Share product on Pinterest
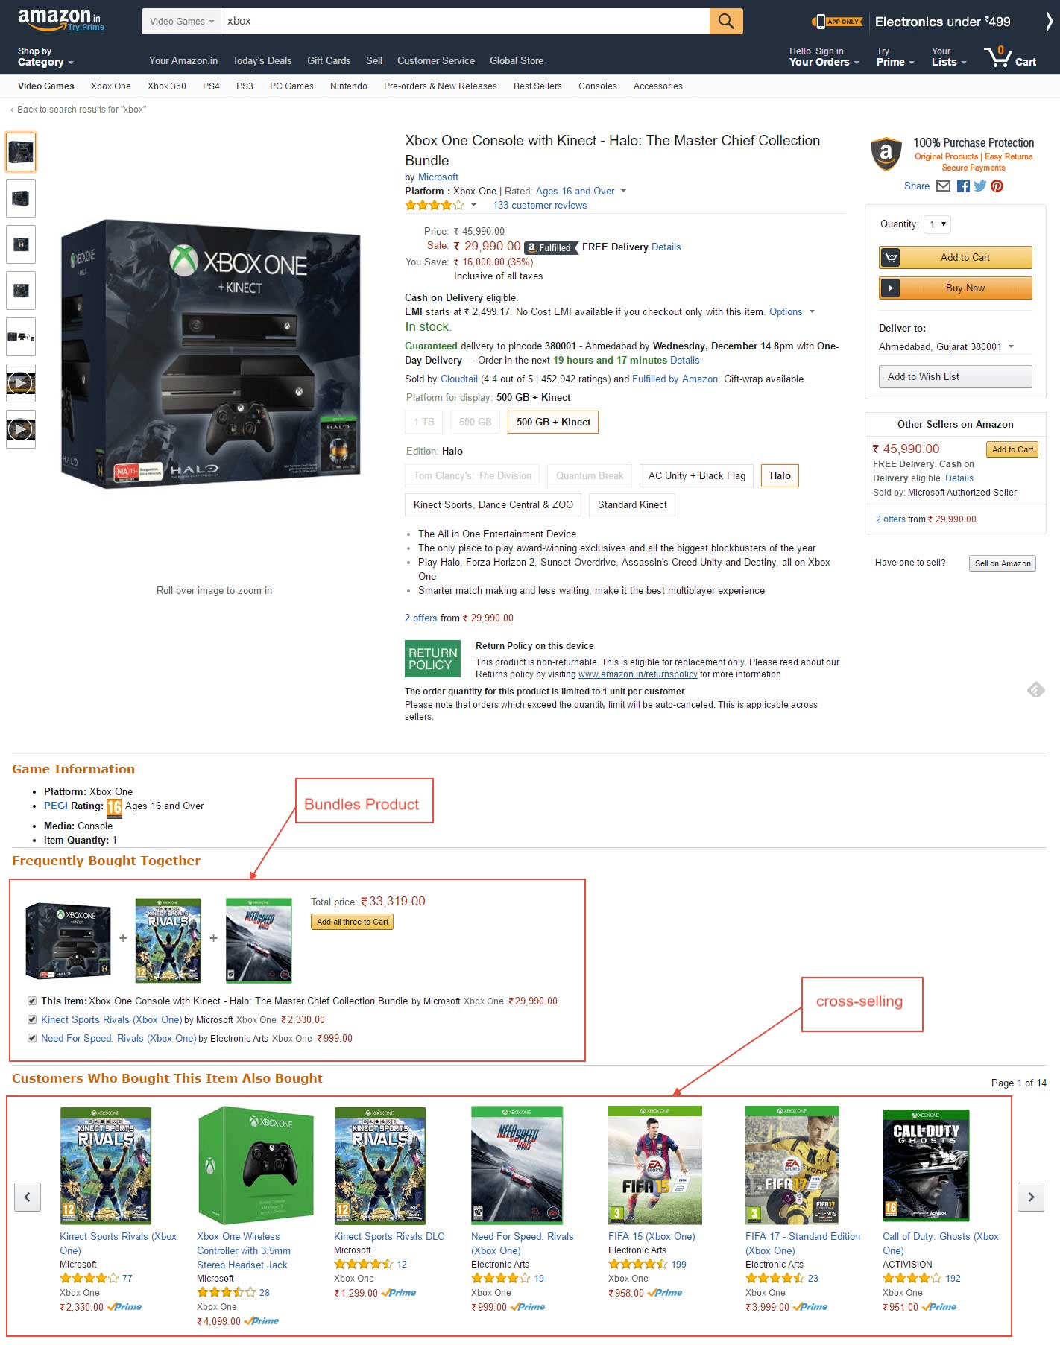The height and width of the screenshot is (1345, 1060). [x=997, y=186]
